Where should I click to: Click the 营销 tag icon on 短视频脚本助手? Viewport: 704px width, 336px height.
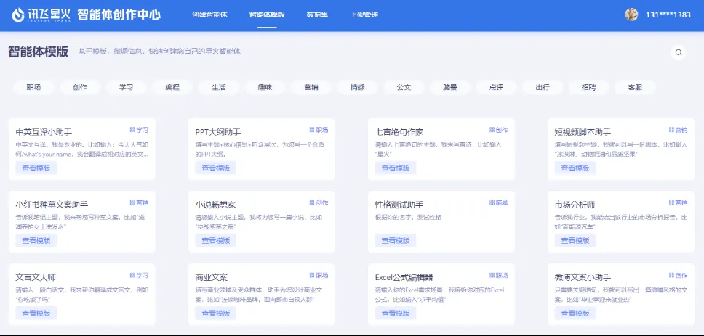pos(671,131)
